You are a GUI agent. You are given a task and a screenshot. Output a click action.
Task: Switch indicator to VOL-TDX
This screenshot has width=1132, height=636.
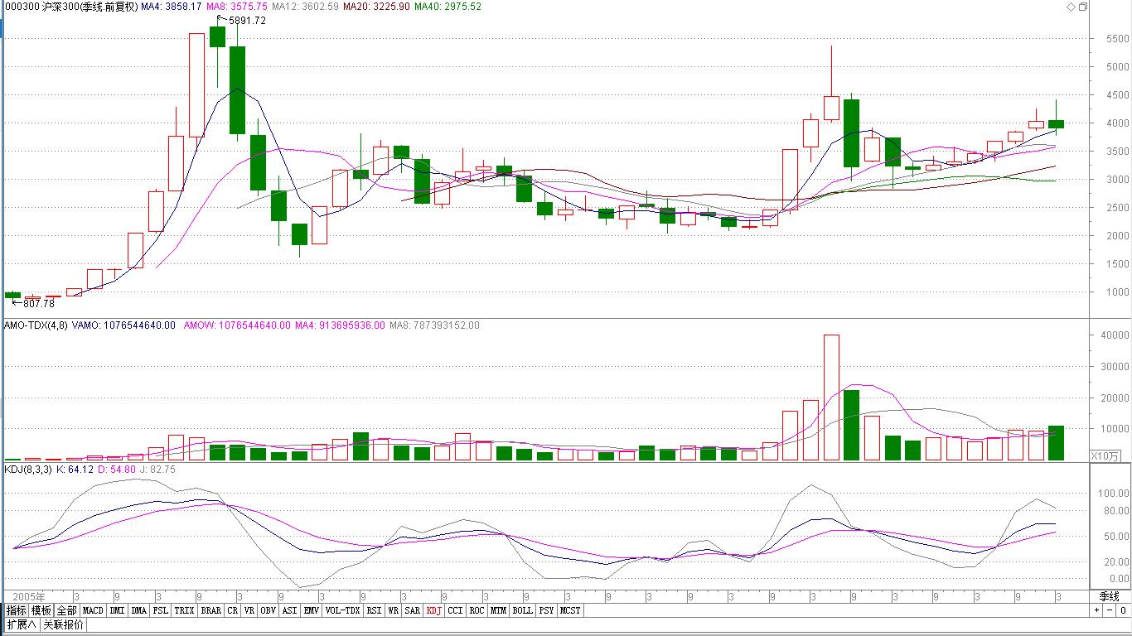click(x=343, y=610)
